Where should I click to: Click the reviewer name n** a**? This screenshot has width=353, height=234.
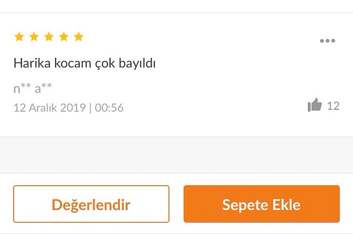33,88
